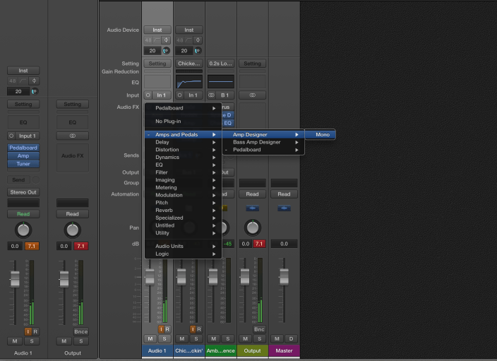Viewport: 497px width, 361px height.
Task: Click the EQ thumbnail on Chicke... strip
Action: pos(188,82)
